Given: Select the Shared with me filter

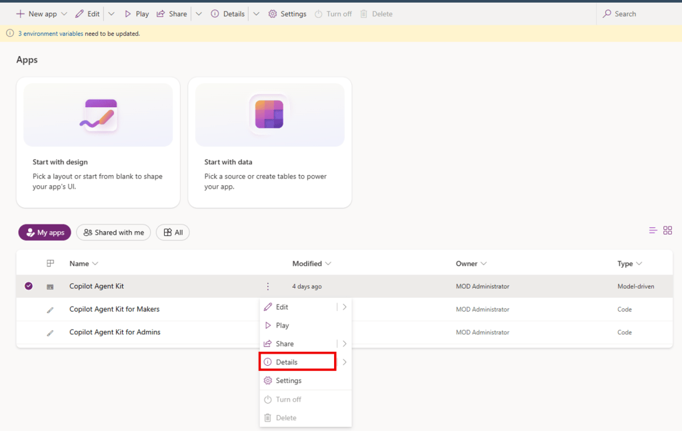Looking at the screenshot, I should click(113, 232).
